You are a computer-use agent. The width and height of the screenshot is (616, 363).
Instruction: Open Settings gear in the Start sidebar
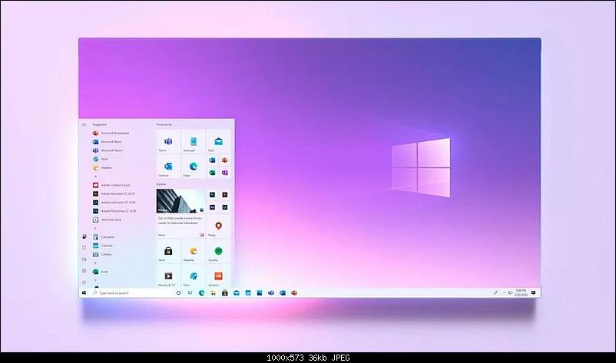(84, 271)
